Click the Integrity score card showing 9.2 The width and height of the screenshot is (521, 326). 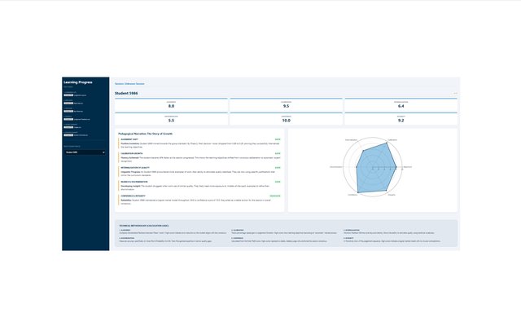point(401,119)
